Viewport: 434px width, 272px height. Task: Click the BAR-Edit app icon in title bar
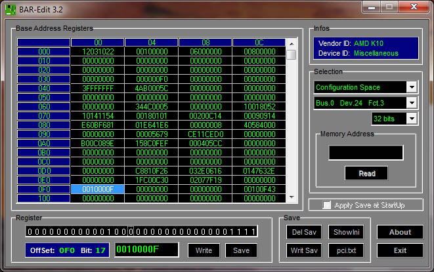click(11, 10)
